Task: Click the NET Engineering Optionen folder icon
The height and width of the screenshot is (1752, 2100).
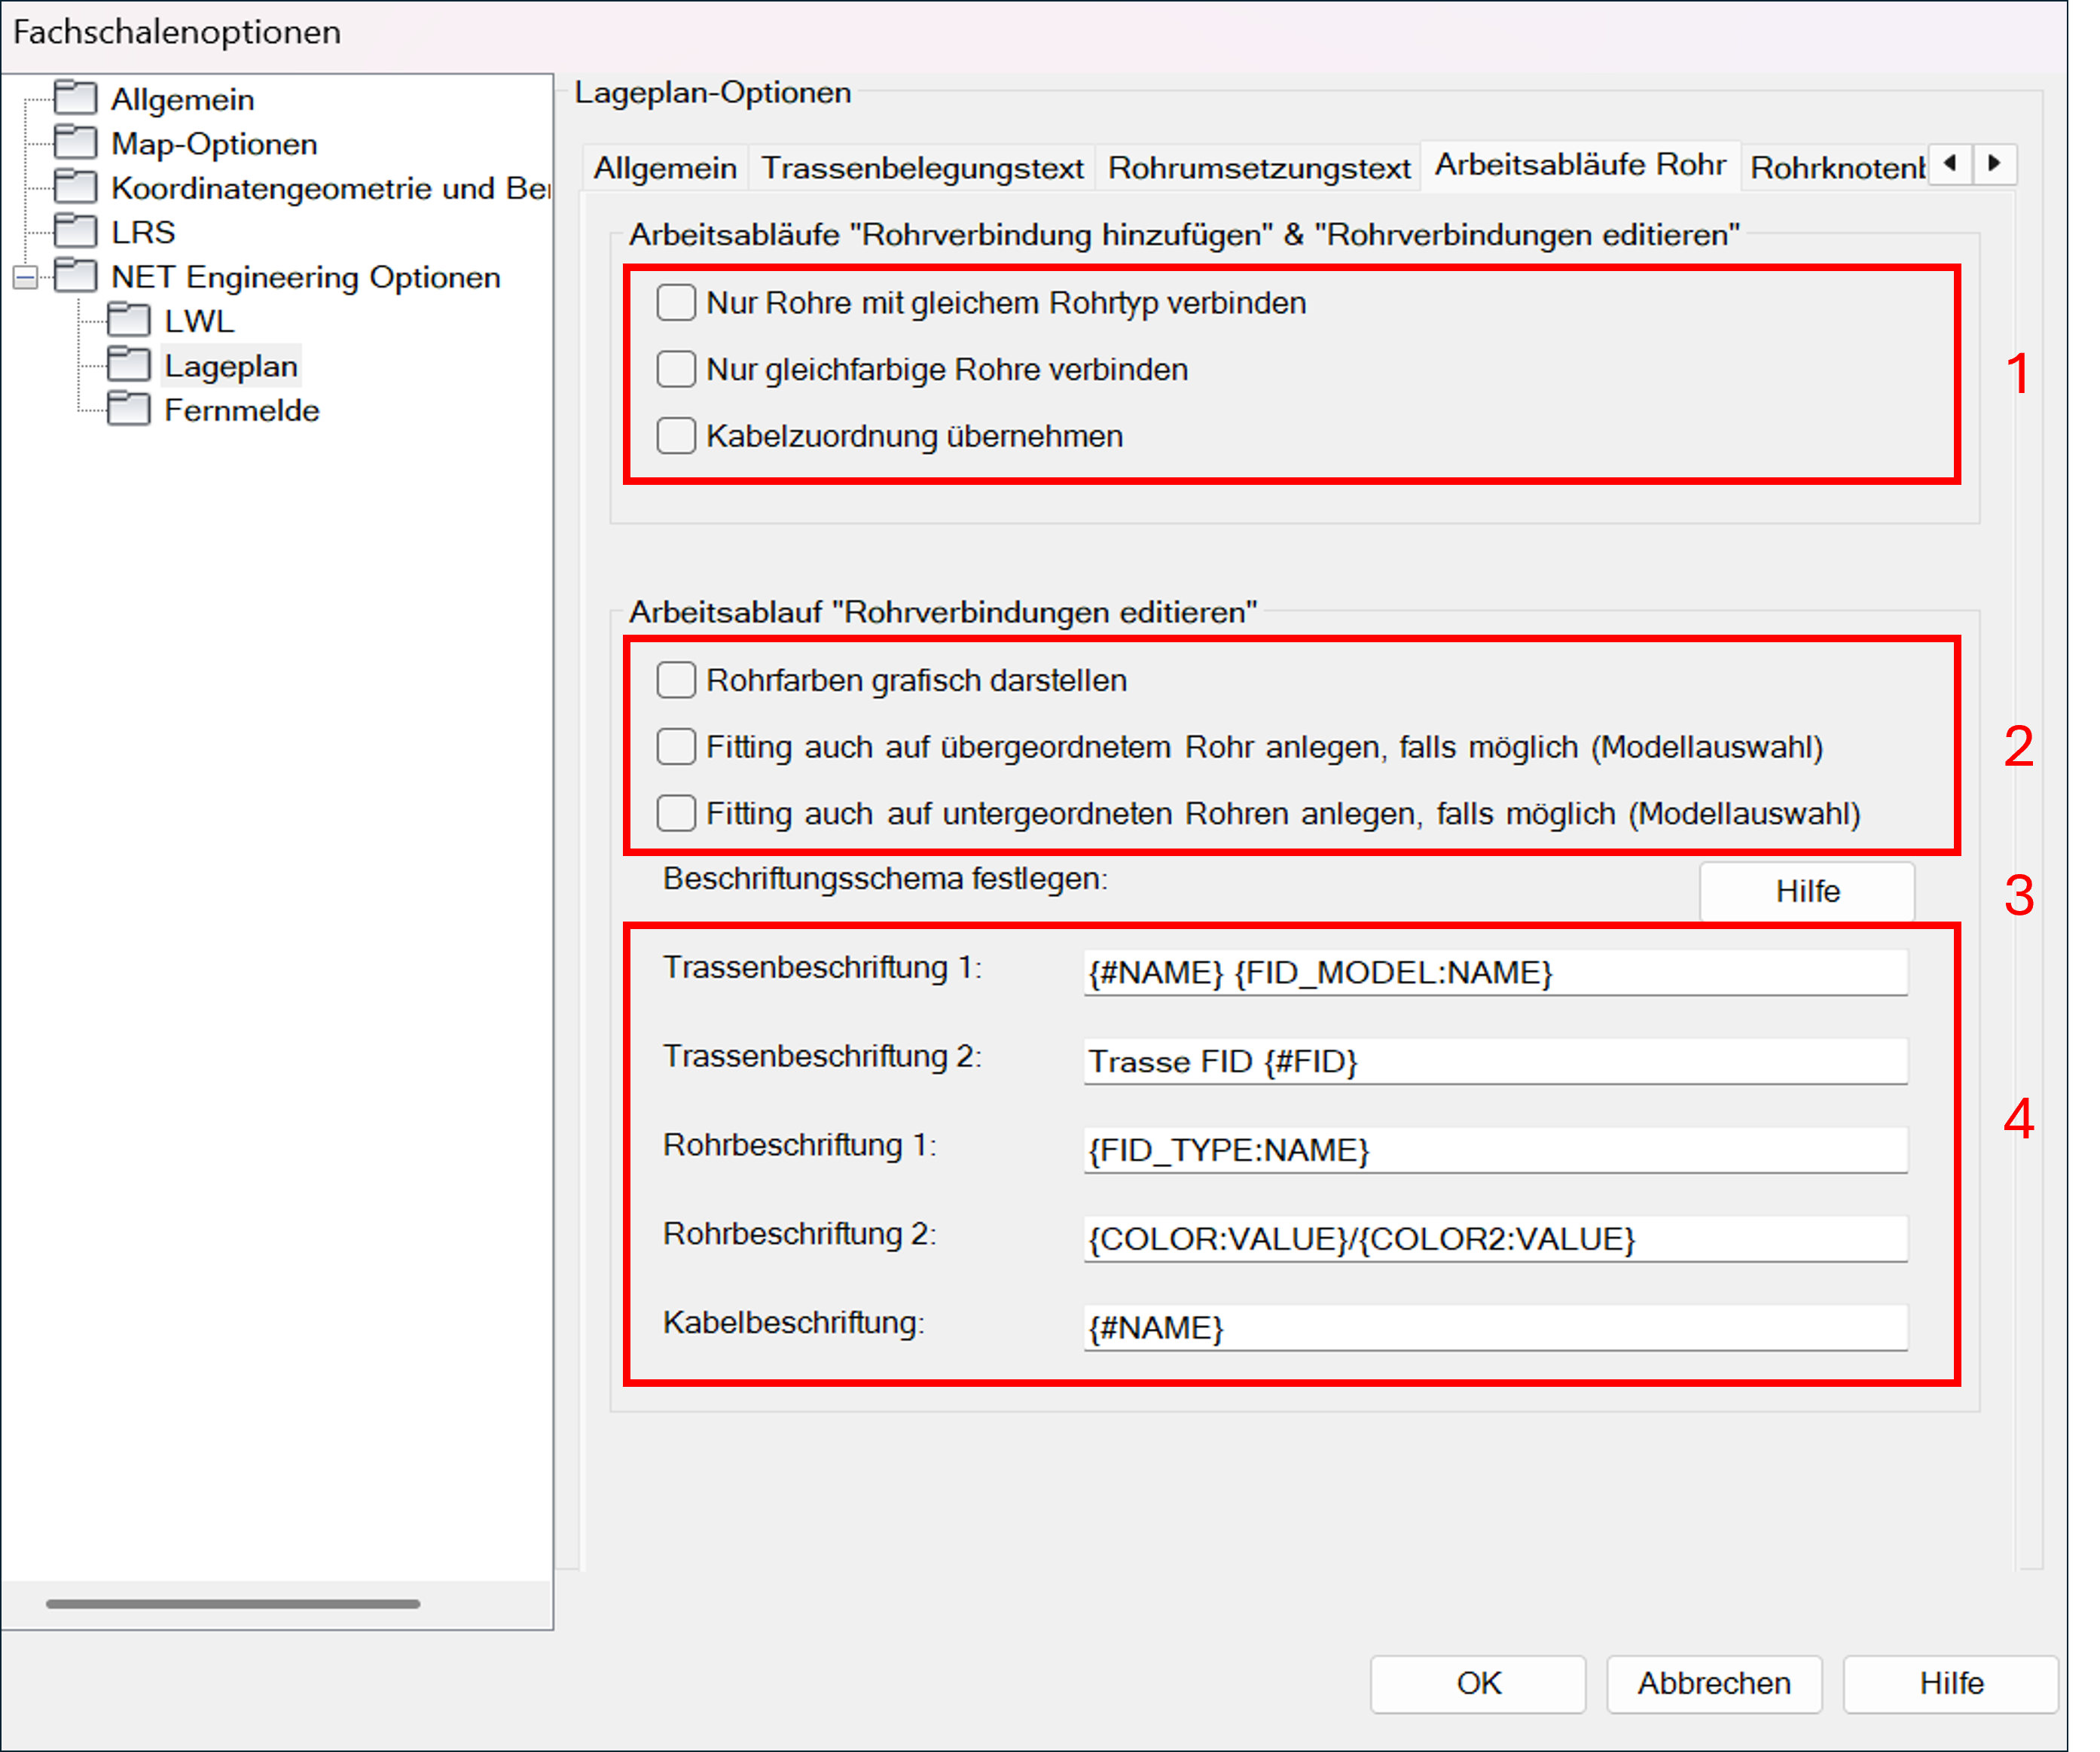Action: tap(75, 276)
